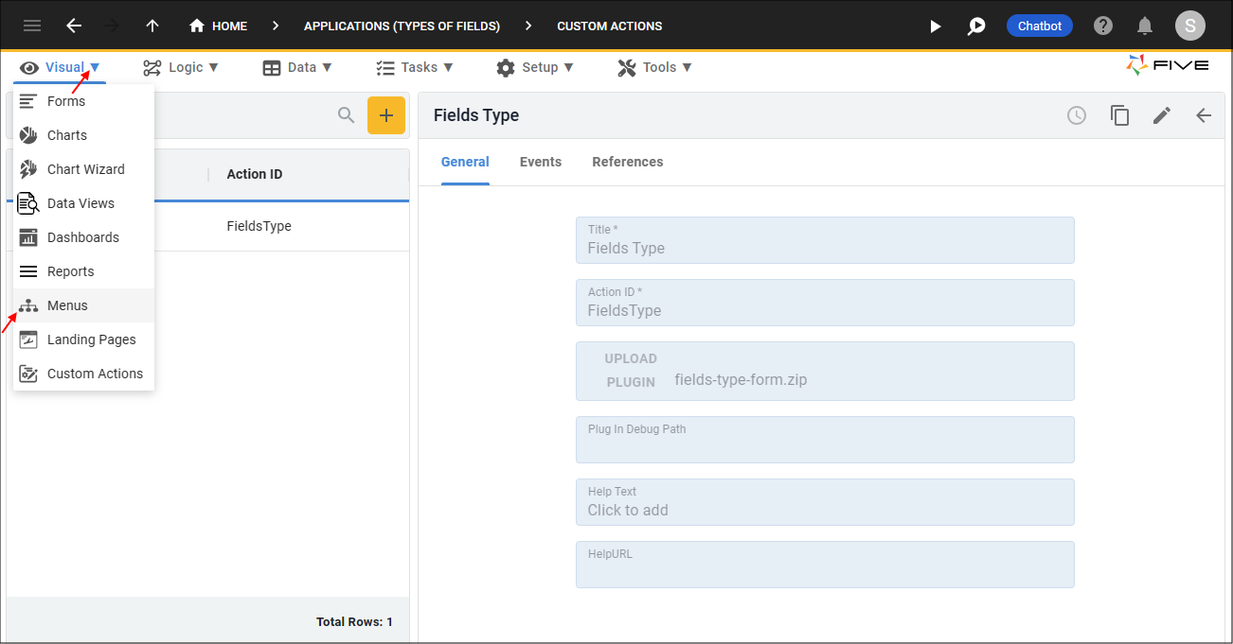Click the search magnifier in list panel
1233x644 pixels.
[x=347, y=115]
